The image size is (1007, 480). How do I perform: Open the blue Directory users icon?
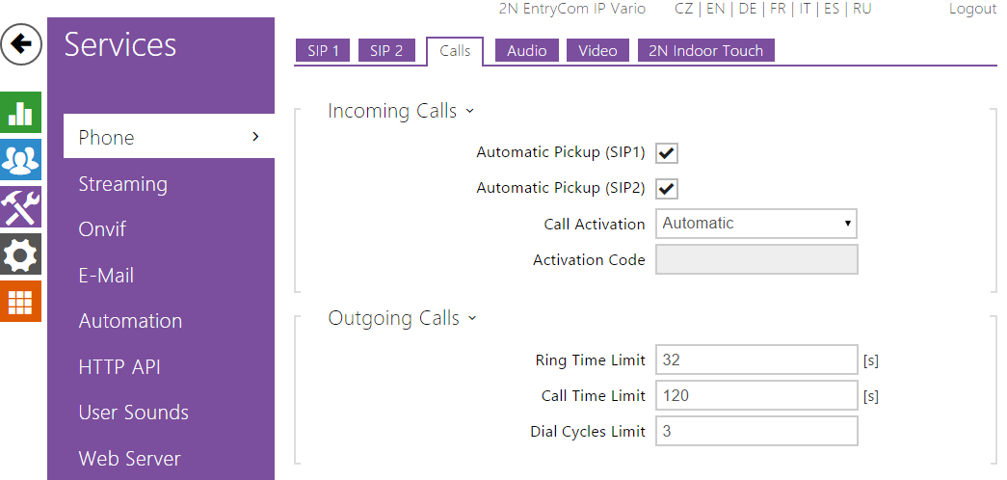(21, 159)
